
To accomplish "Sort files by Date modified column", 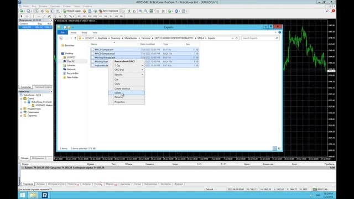I will click(x=150, y=44).
